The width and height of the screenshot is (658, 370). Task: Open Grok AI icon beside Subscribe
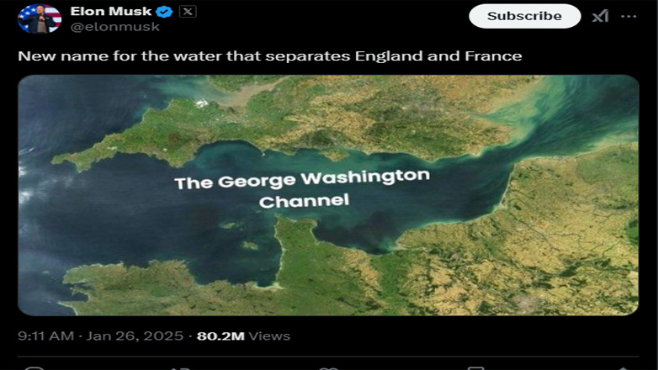pyautogui.click(x=600, y=16)
